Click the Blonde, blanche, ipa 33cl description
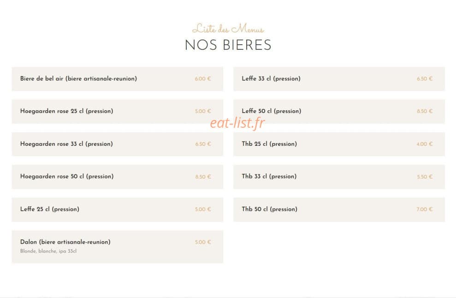Image resolution: width=456 pixels, height=298 pixels. 48,251
